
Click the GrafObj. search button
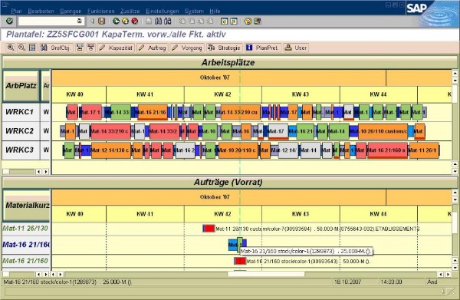[56, 48]
